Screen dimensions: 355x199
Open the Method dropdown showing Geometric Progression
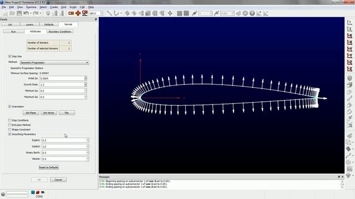click(x=54, y=62)
